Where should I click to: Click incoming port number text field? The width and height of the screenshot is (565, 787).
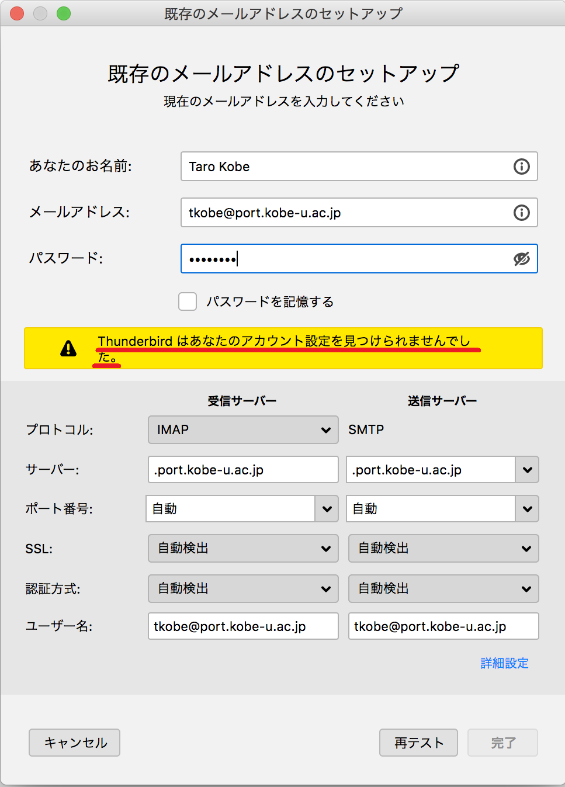click(x=231, y=509)
